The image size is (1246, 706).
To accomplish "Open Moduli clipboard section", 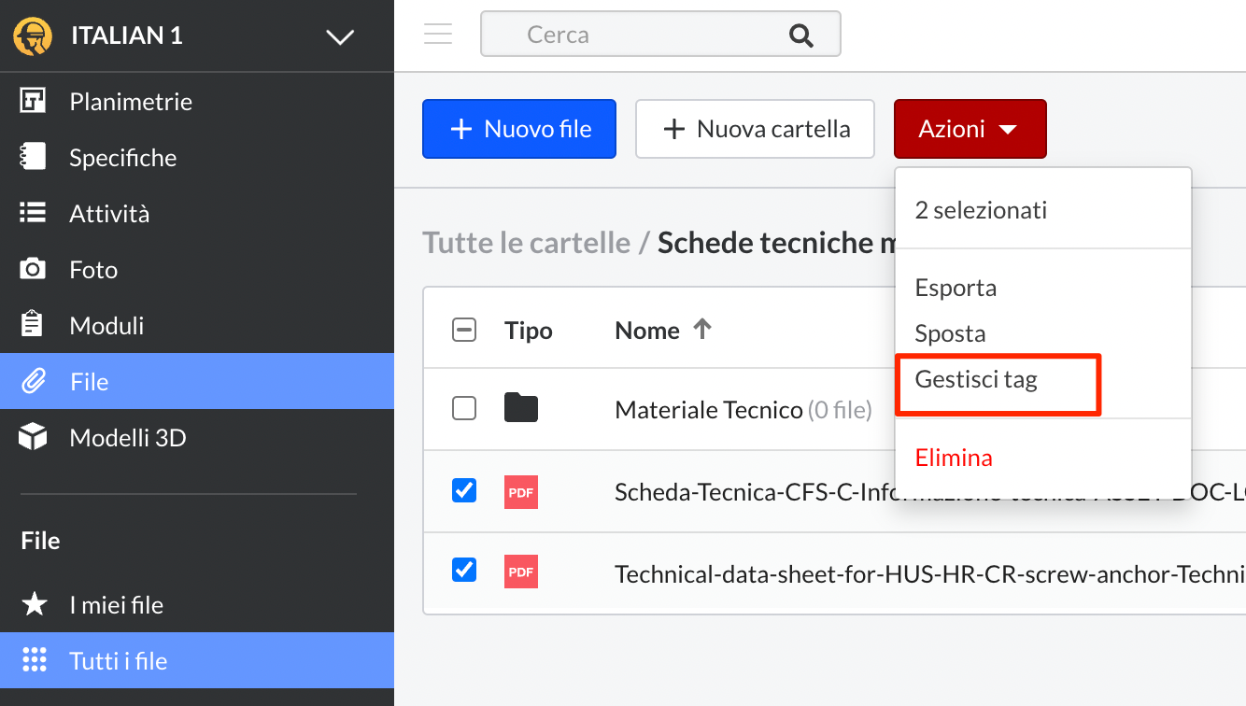I will (x=106, y=325).
